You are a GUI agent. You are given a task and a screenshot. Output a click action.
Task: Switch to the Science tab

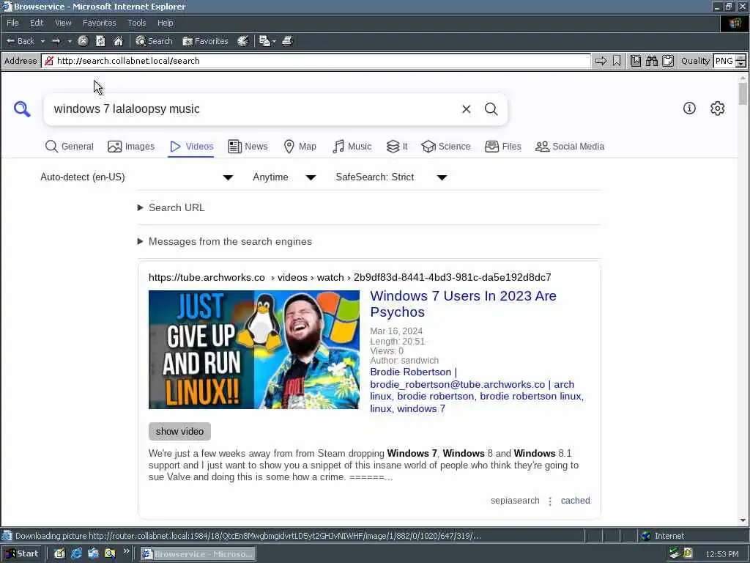pos(446,147)
